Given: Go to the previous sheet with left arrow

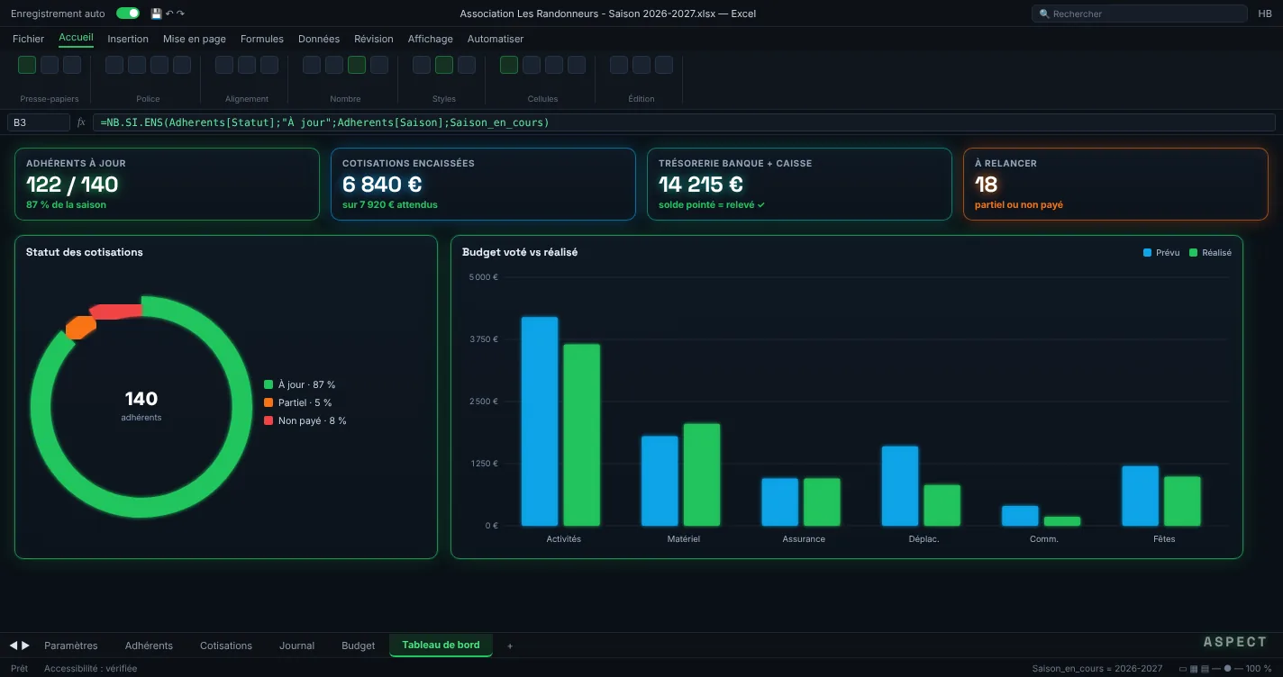Looking at the screenshot, I should click(14, 645).
